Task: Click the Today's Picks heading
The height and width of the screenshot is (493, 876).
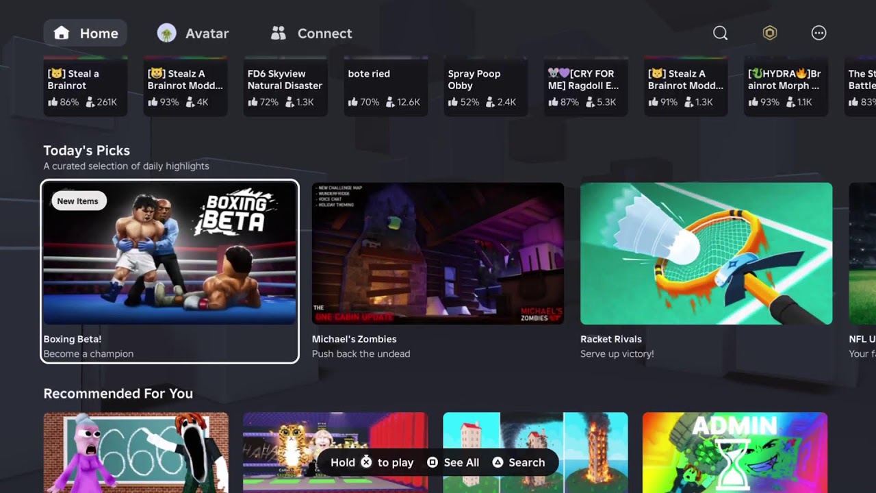Action: 86,151
